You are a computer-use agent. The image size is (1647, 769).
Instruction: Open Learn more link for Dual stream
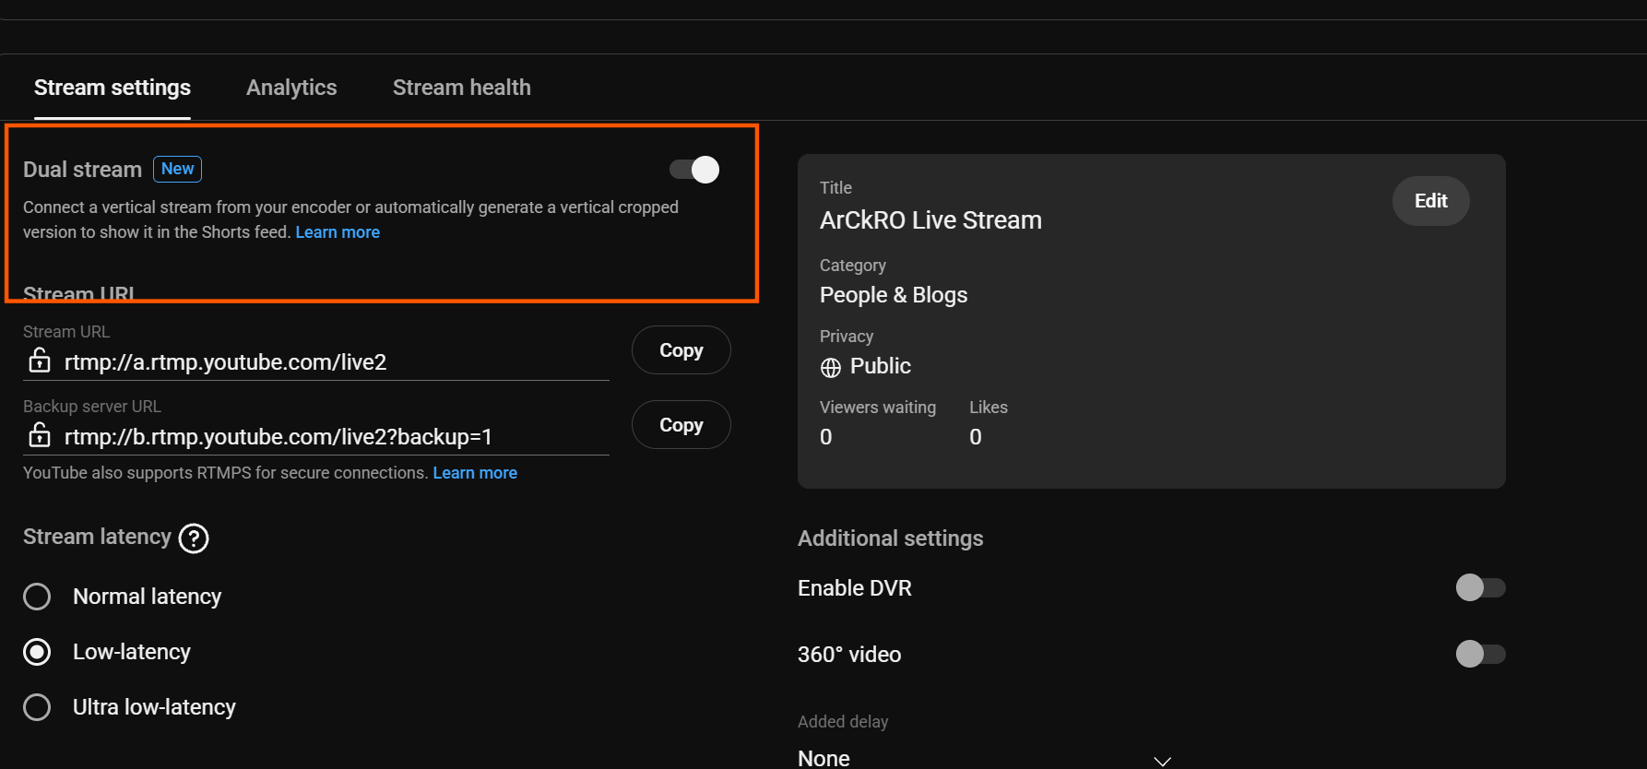click(x=338, y=232)
